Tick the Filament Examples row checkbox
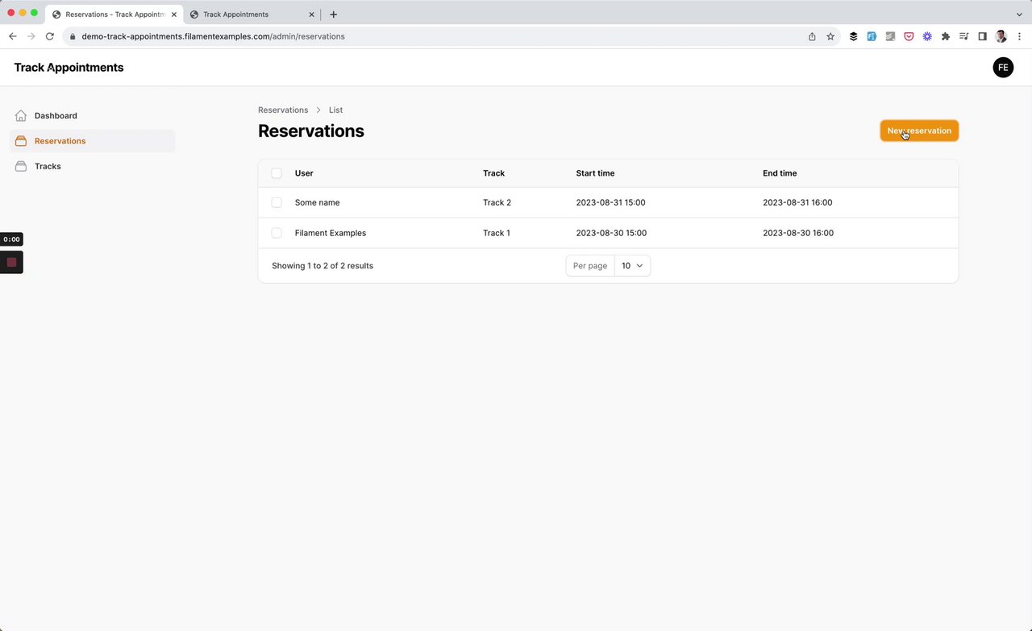The image size is (1032, 631). pos(277,233)
